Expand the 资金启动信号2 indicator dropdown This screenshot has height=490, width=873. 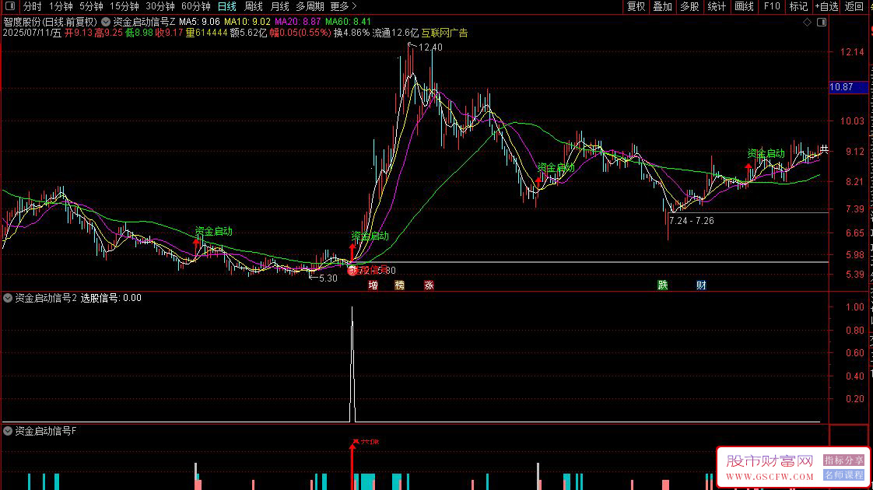coord(8,298)
